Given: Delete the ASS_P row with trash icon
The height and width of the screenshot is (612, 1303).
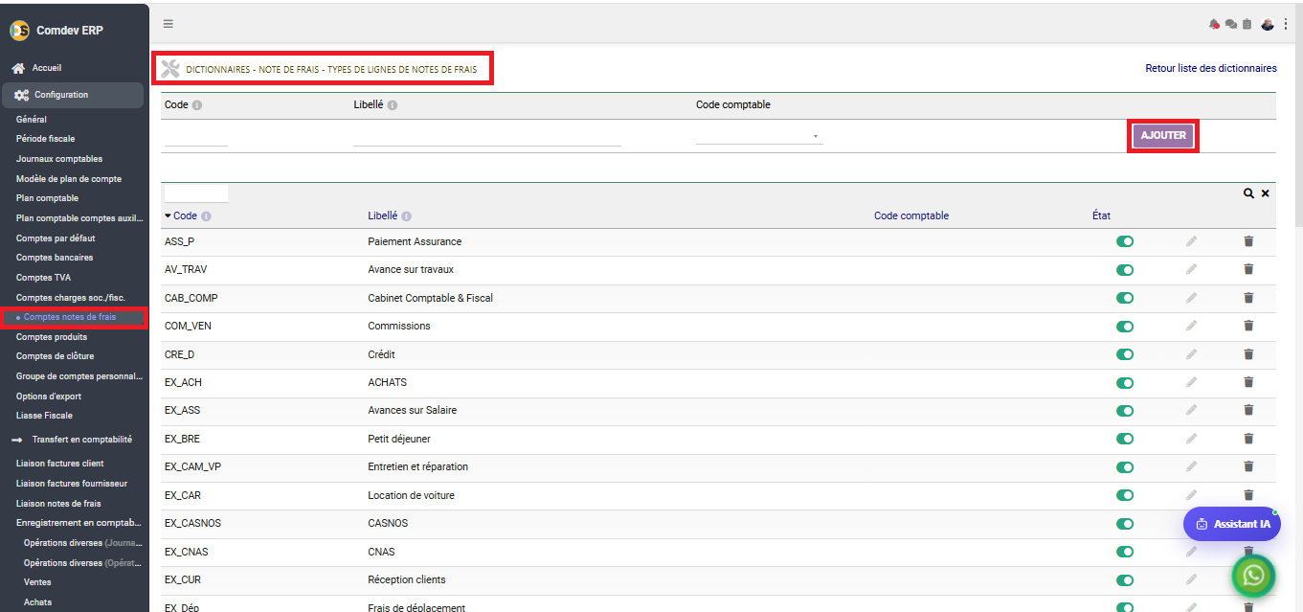Looking at the screenshot, I should click(x=1248, y=241).
